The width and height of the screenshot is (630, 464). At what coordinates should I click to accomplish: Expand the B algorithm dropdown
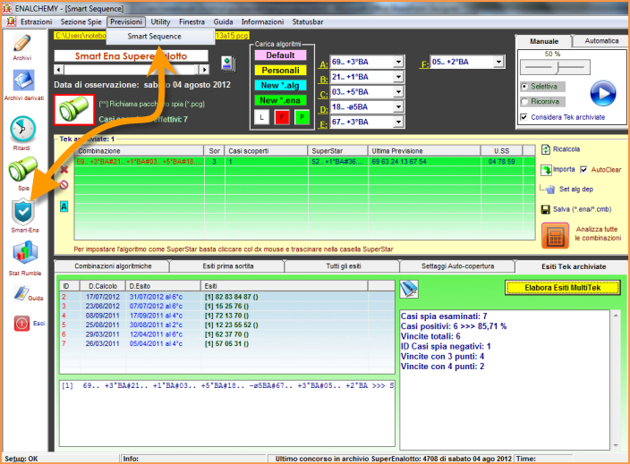click(398, 77)
